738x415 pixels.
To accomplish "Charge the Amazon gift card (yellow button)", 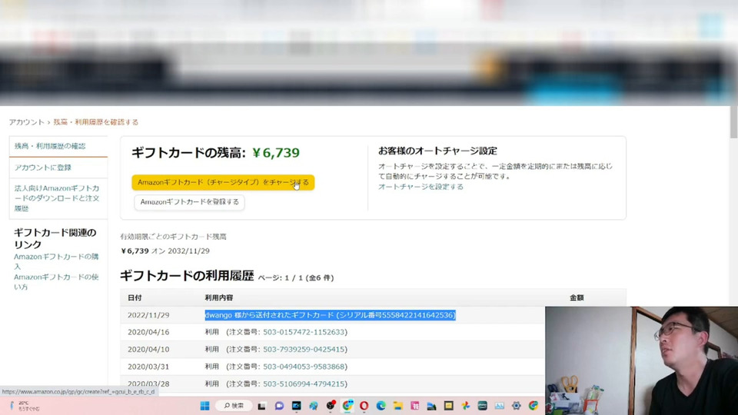I will pos(223,183).
